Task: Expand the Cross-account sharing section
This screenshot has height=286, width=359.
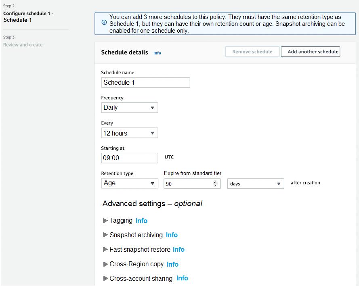Action: (x=105, y=278)
